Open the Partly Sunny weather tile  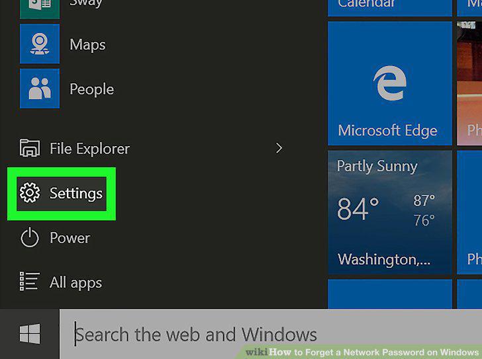click(390, 212)
